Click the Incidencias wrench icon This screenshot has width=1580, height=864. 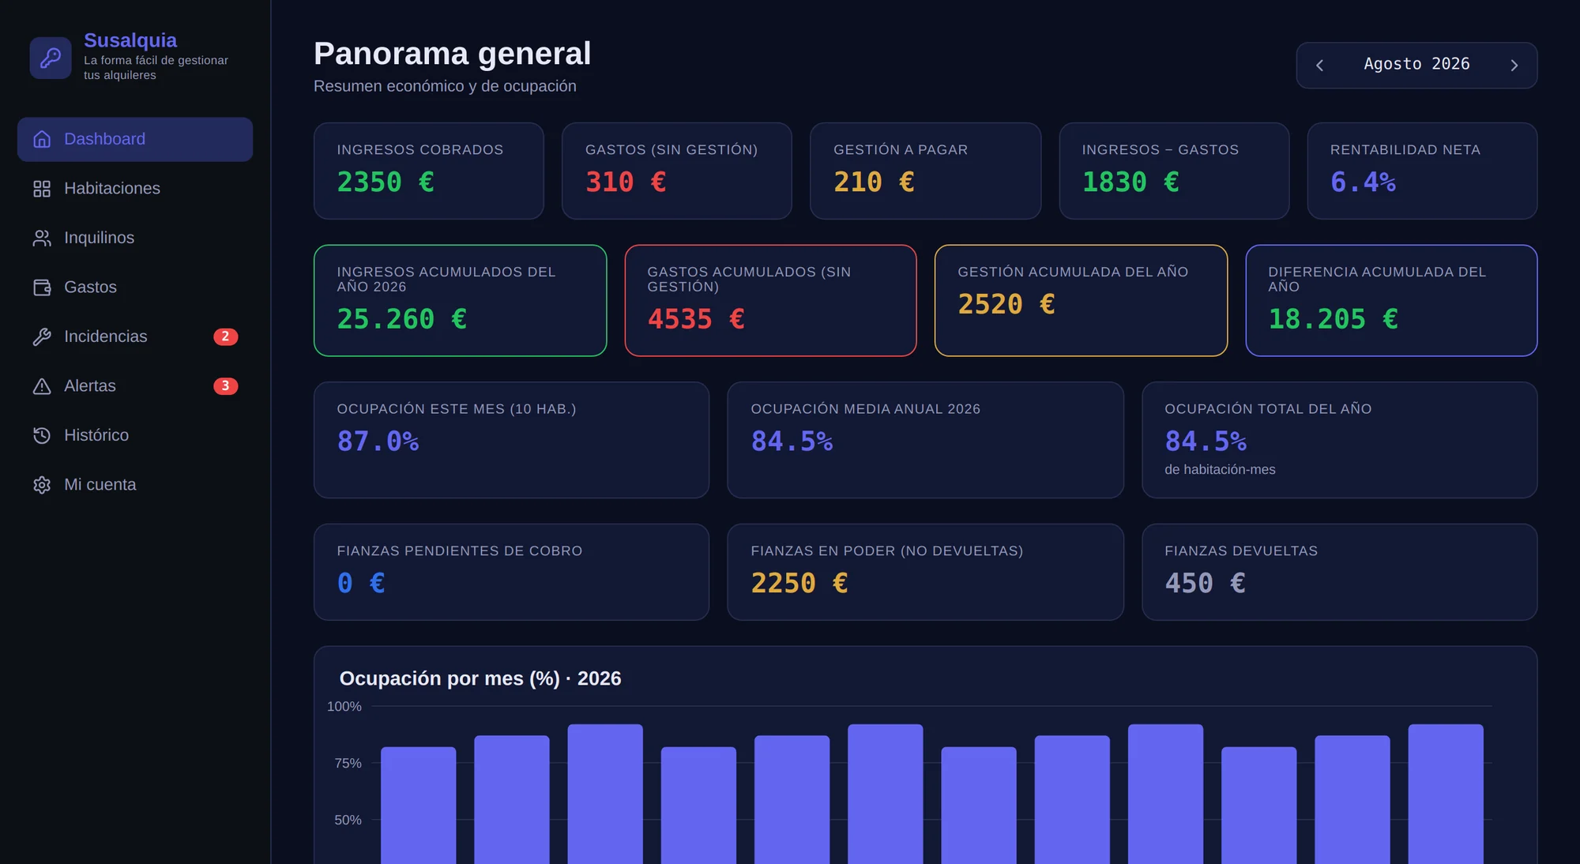(42, 336)
